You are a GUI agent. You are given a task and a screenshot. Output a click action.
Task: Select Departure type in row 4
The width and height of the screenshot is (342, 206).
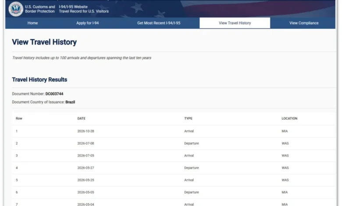click(192, 167)
